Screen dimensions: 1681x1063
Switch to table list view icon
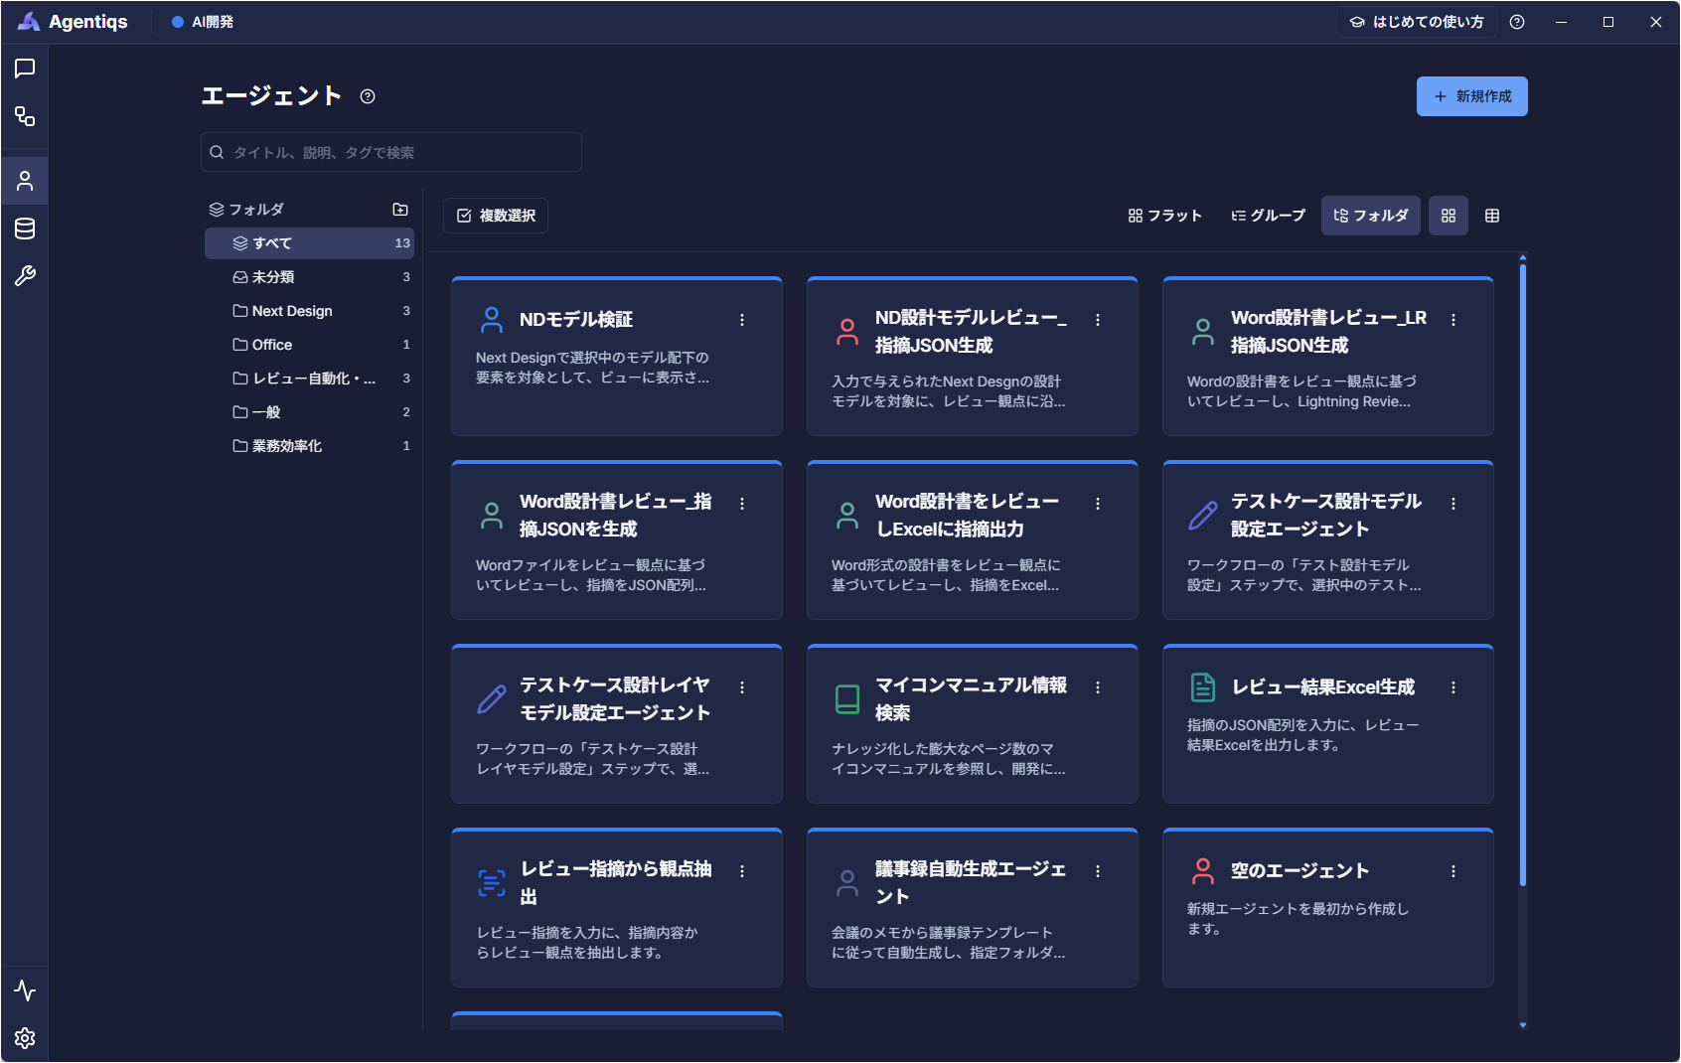click(1492, 216)
